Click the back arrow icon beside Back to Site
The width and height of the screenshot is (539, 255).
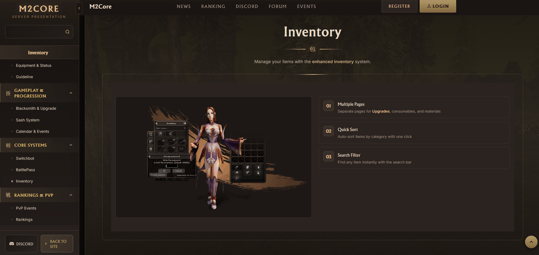pyautogui.click(x=46, y=244)
